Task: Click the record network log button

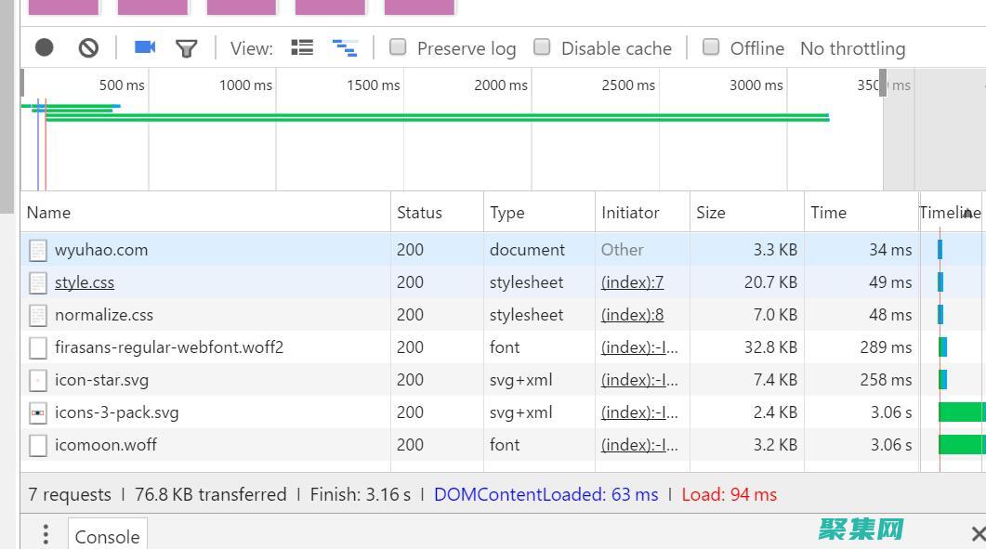Action: 45,47
